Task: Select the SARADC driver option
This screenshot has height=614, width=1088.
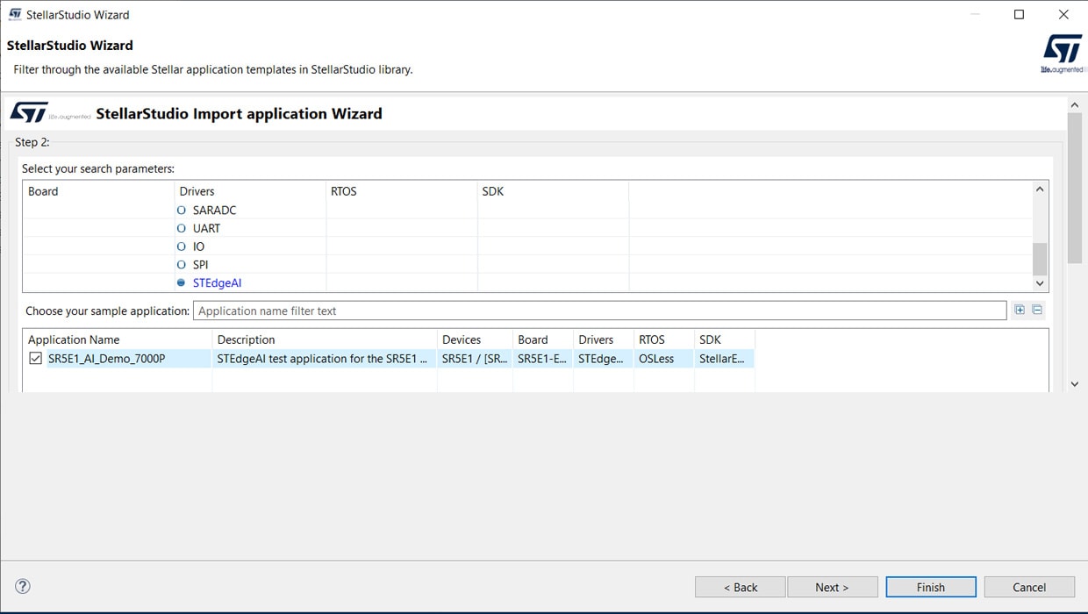Action: 182,211
